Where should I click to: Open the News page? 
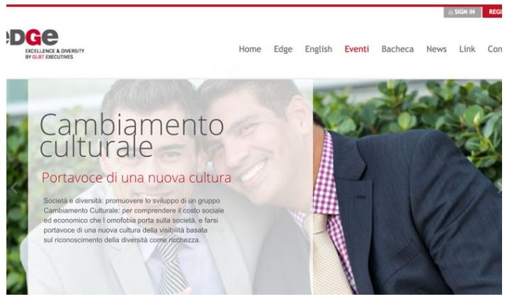[436, 49]
